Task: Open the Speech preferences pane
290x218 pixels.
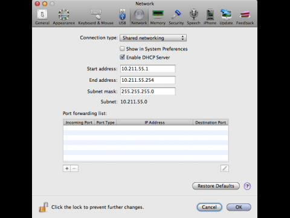Action: (193, 18)
